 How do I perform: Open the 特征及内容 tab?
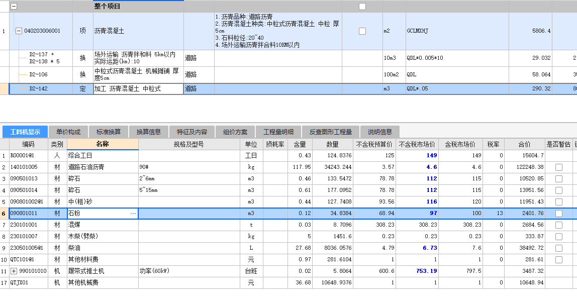(x=191, y=132)
